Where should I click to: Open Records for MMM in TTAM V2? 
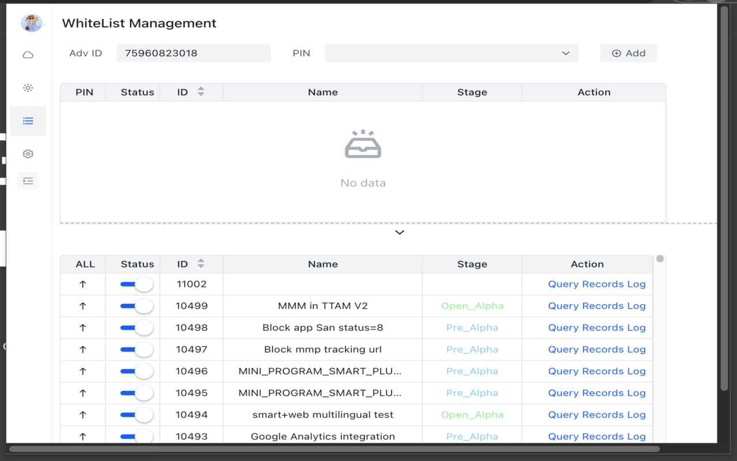pyautogui.click(x=603, y=306)
